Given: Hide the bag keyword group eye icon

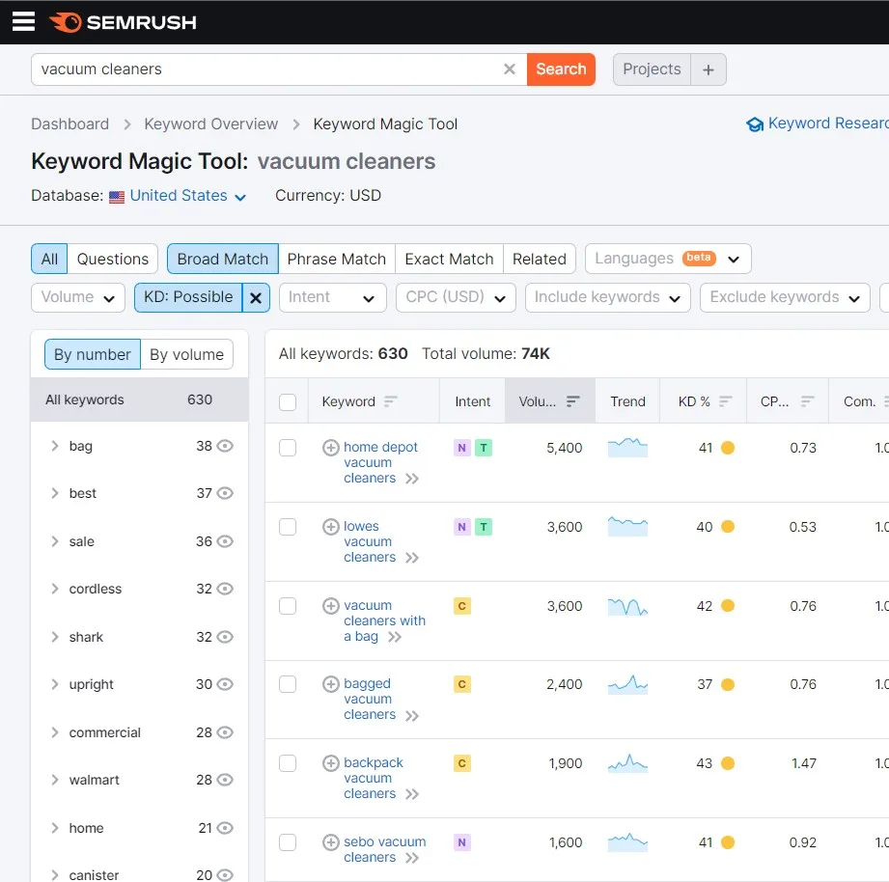Looking at the screenshot, I should (x=225, y=446).
